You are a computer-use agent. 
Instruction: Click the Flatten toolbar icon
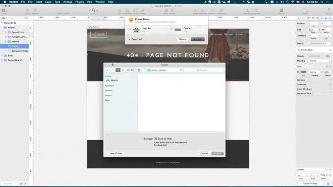(143, 10)
